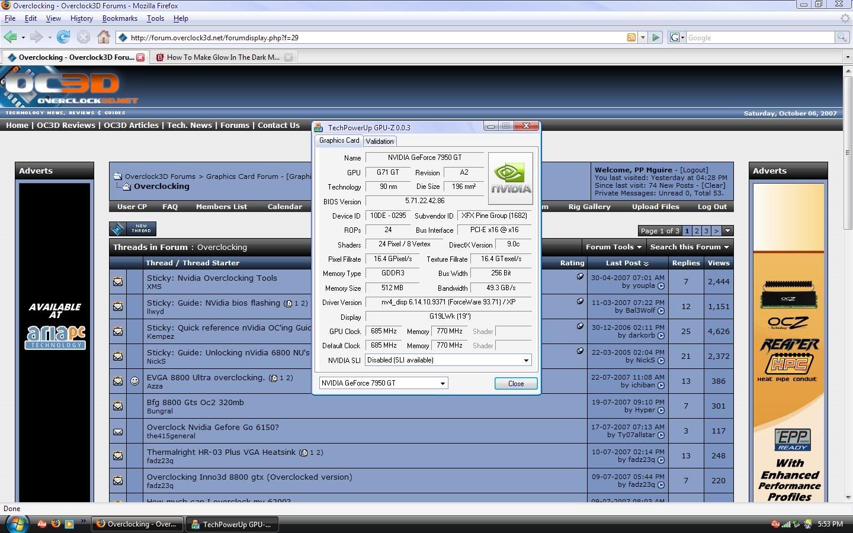
Task: Go to last post arrow by youpla
Action: [x=661, y=286]
